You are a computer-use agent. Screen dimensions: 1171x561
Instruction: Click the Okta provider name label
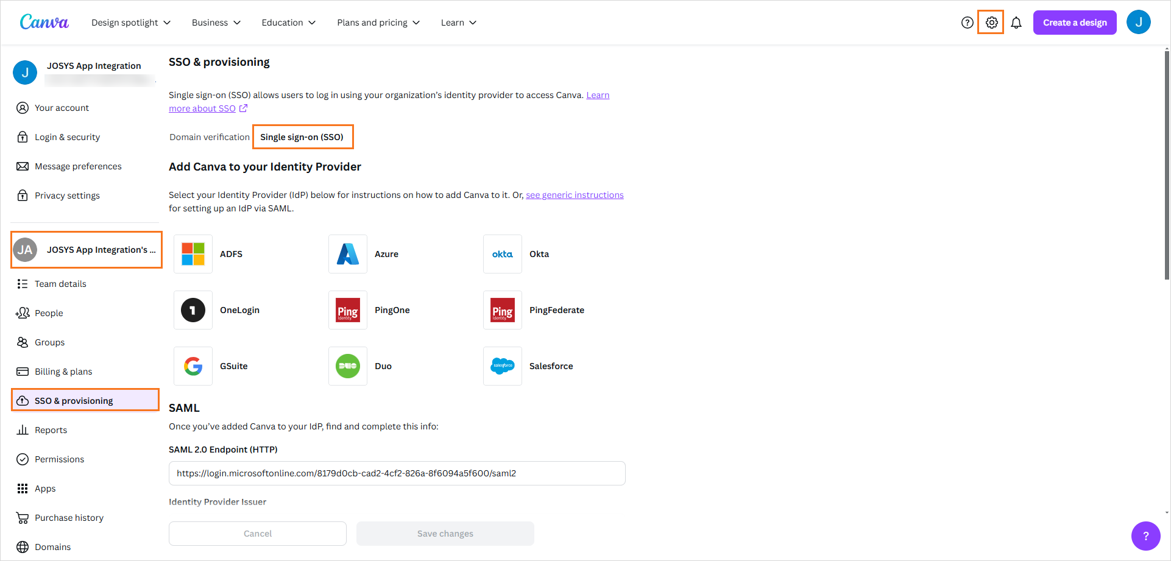539,254
